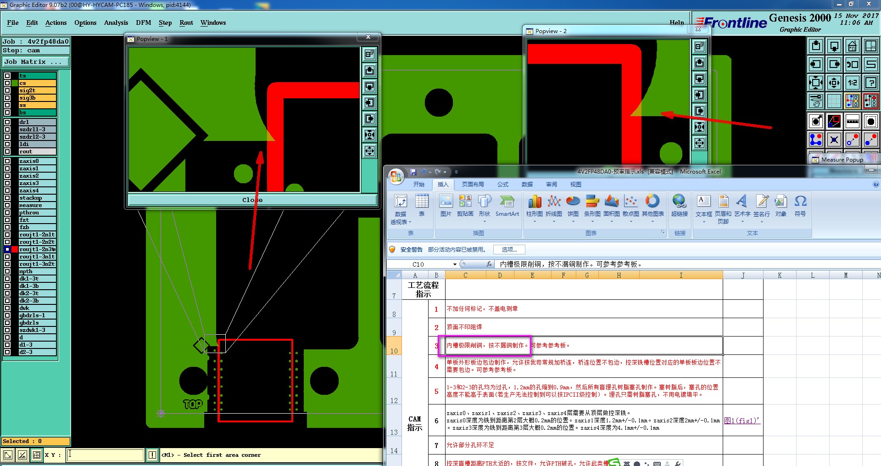Switch to the 页面布局 ribbon tab
Viewport: 881px width, 466px height.
click(x=473, y=185)
